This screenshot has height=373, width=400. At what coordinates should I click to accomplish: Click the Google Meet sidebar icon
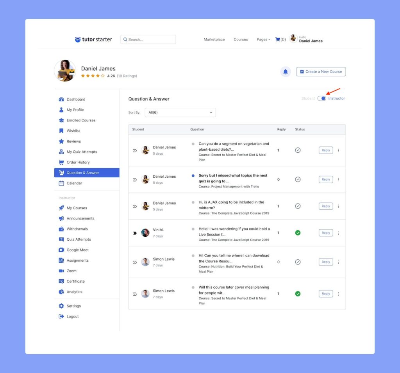[x=61, y=250]
